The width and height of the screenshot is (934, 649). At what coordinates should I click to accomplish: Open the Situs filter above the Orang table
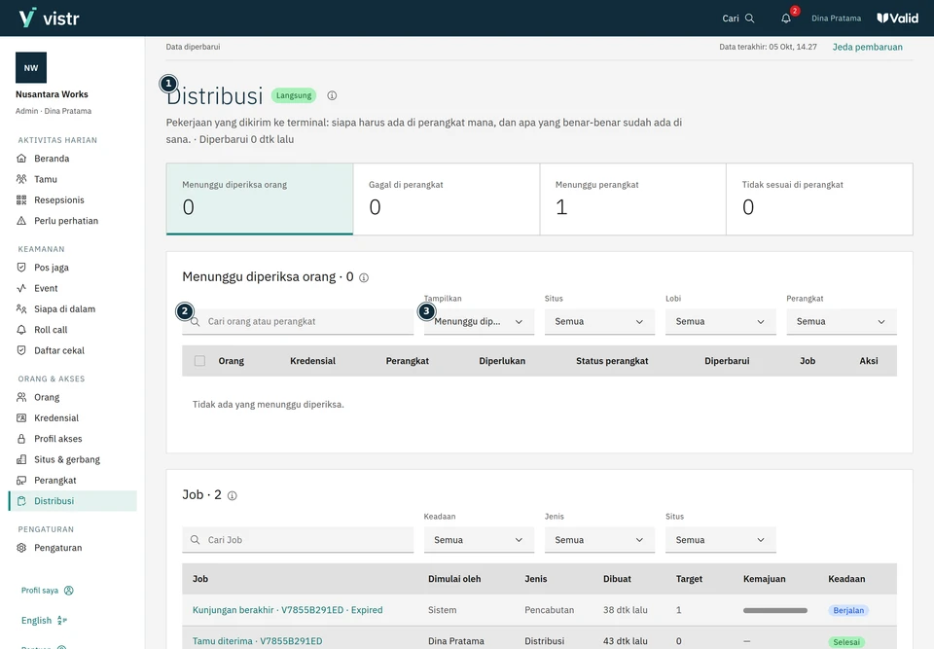(599, 322)
